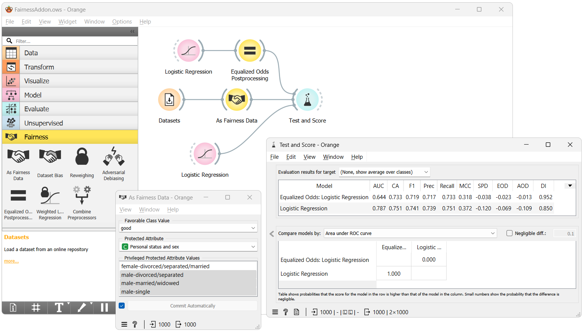Toggle the Commit Automatically checkbox
584x331 pixels.
(x=122, y=306)
